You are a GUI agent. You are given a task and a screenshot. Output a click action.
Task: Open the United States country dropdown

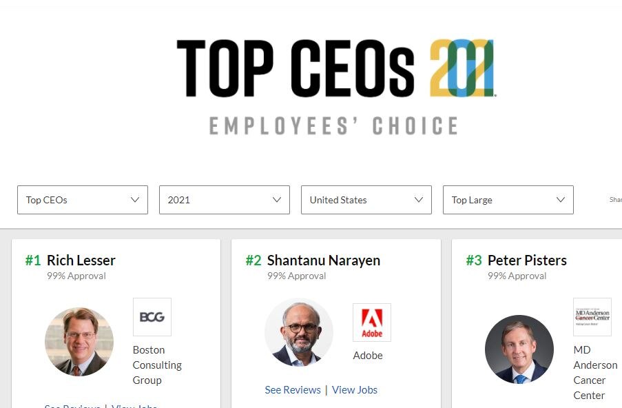[366, 200]
